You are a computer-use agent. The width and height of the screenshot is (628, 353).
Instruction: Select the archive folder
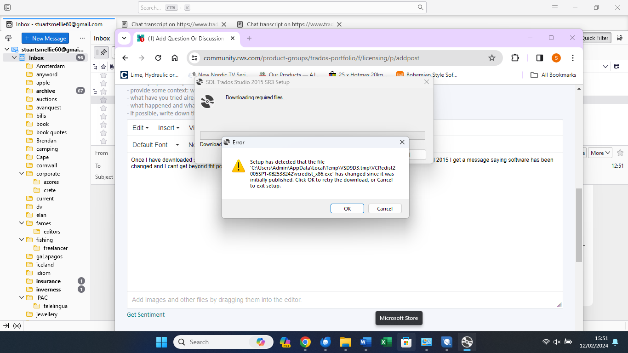tap(46, 91)
